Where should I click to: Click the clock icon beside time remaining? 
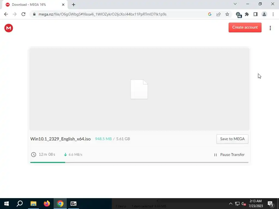point(34,155)
